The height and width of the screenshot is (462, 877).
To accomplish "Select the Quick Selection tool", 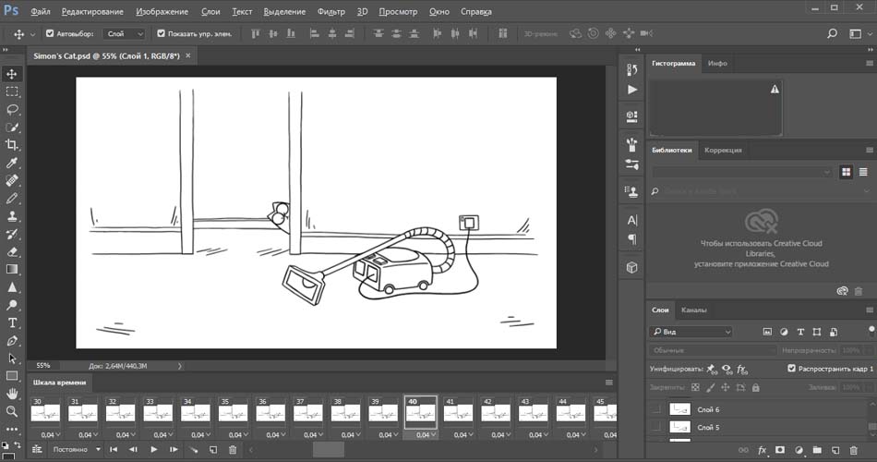I will (x=12, y=128).
